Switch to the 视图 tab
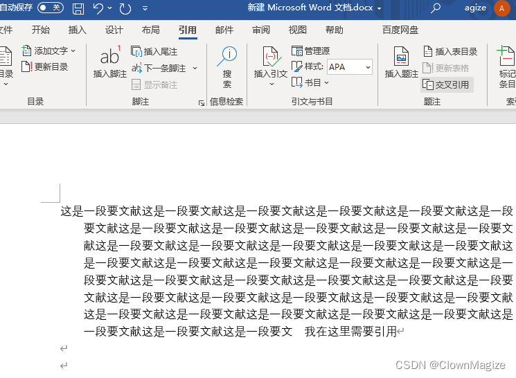Viewport: 516px width, 378px height. (298, 30)
